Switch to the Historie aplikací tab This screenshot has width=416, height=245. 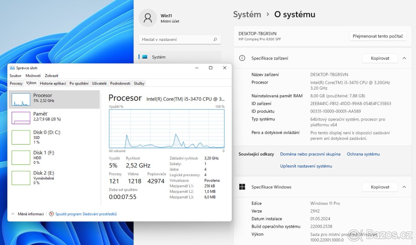point(53,84)
